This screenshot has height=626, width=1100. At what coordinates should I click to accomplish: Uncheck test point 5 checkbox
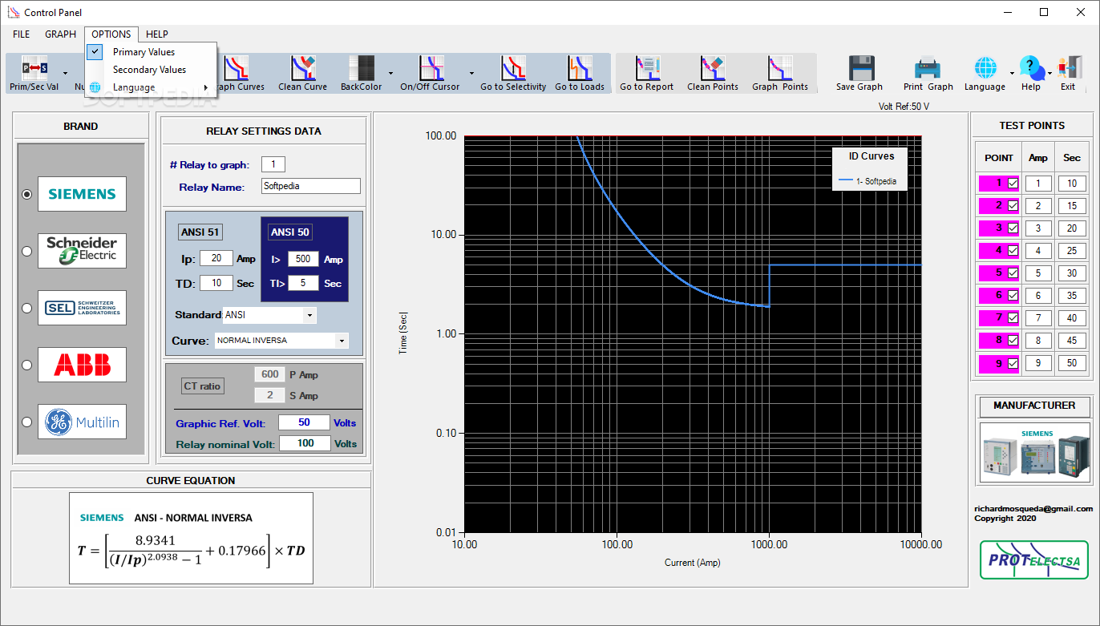tap(1013, 273)
